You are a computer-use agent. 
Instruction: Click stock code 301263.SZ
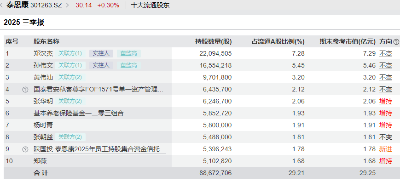click(x=46, y=6)
